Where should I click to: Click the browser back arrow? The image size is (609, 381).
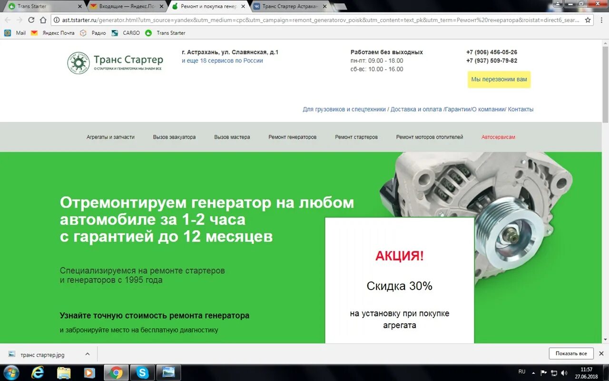(8, 20)
